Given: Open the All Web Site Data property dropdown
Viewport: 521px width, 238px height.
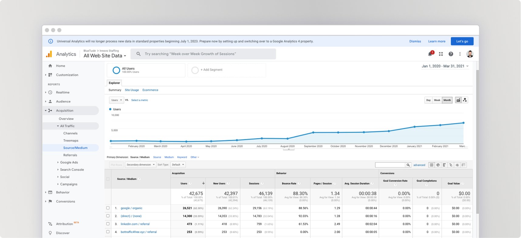Looking at the screenshot, I should (105, 56).
